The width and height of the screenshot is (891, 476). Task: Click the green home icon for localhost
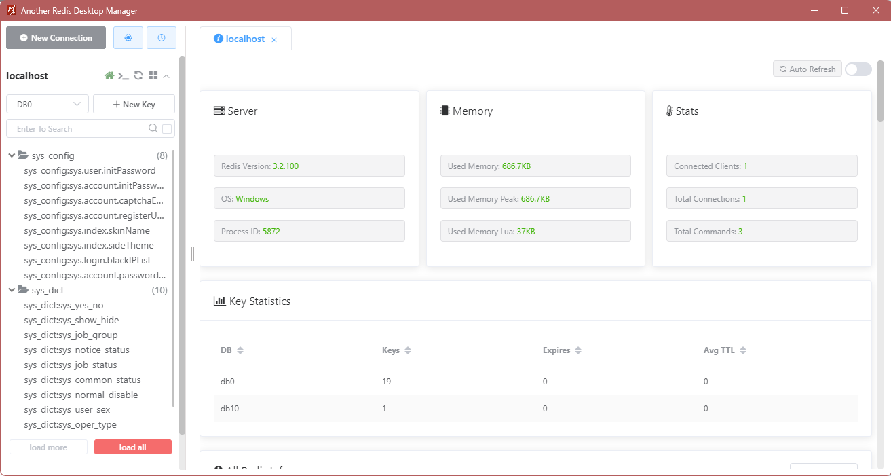click(x=109, y=76)
